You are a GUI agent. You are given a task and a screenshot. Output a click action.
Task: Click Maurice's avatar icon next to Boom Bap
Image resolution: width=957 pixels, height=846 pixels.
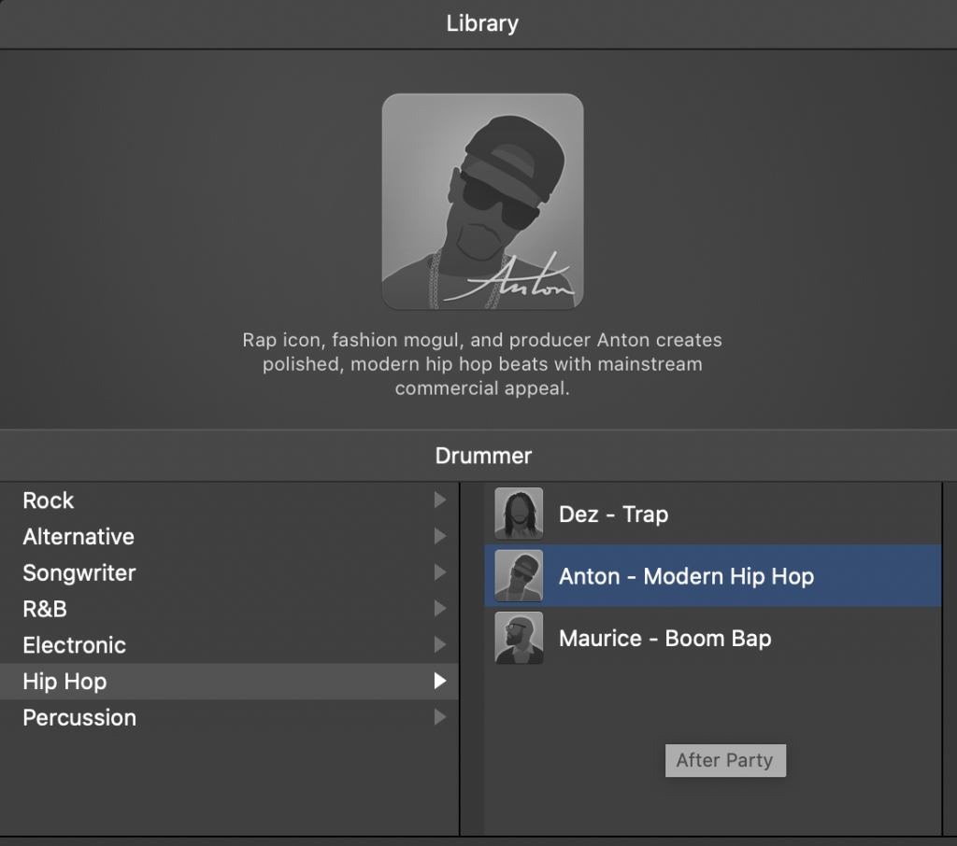click(518, 638)
